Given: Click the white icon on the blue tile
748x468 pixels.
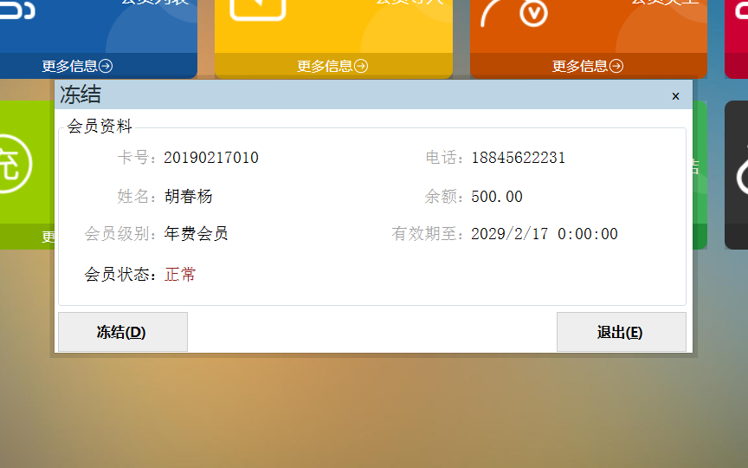Looking at the screenshot, I should [16, 9].
